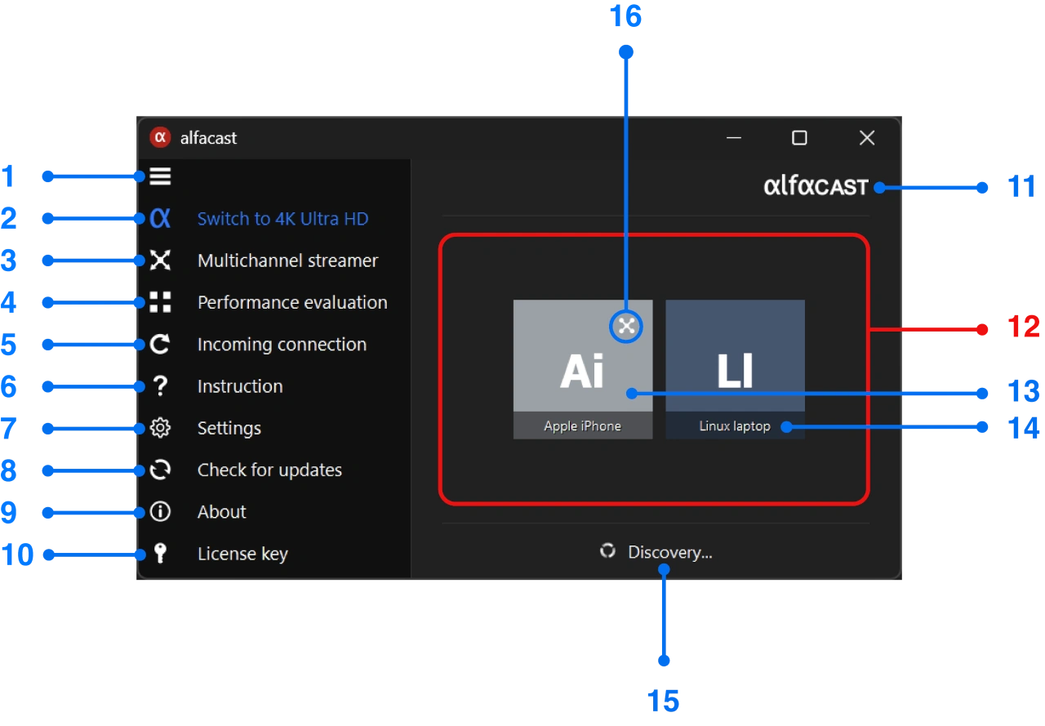
Task: Click the Linux laptop name label
Action: click(x=733, y=425)
